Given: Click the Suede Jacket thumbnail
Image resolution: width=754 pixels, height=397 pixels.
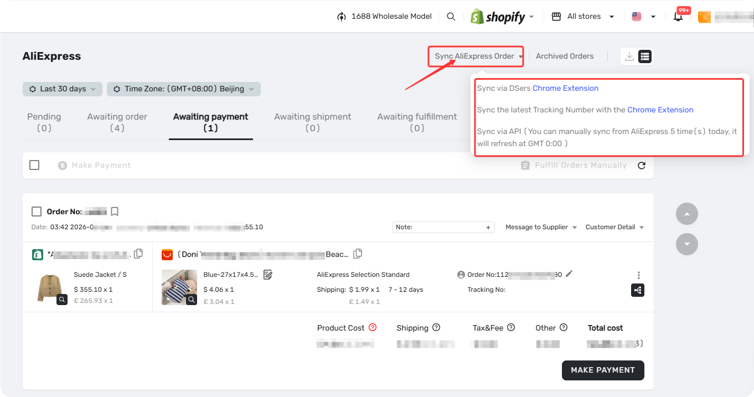Looking at the screenshot, I should (x=50, y=287).
